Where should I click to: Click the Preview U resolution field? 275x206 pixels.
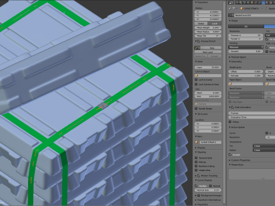(x=246, y=35)
